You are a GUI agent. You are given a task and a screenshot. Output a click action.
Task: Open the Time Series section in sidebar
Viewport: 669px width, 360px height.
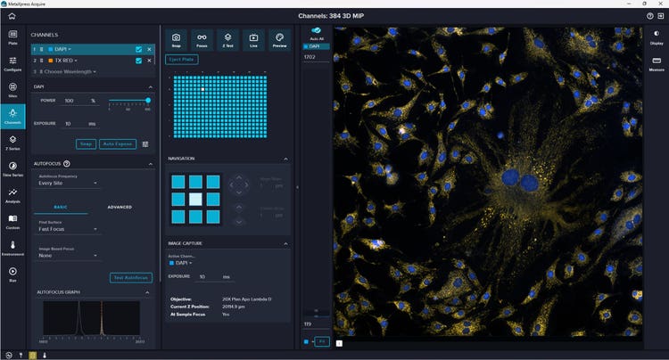[12, 169]
